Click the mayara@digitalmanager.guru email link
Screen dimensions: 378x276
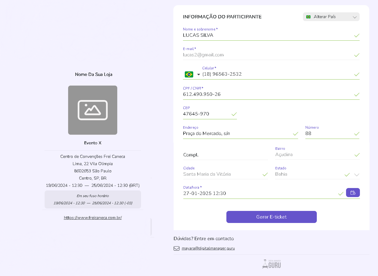(x=208, y=249)
